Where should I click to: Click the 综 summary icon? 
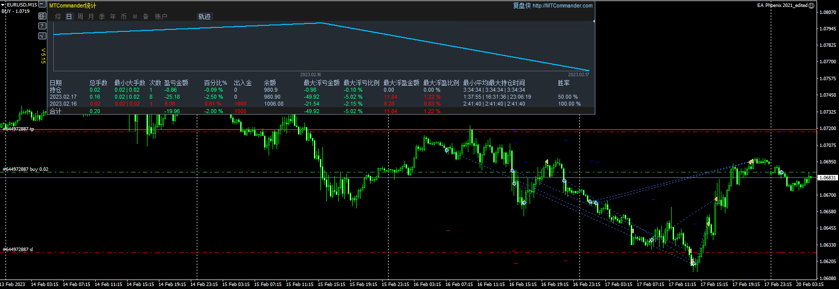pos(58,16)
